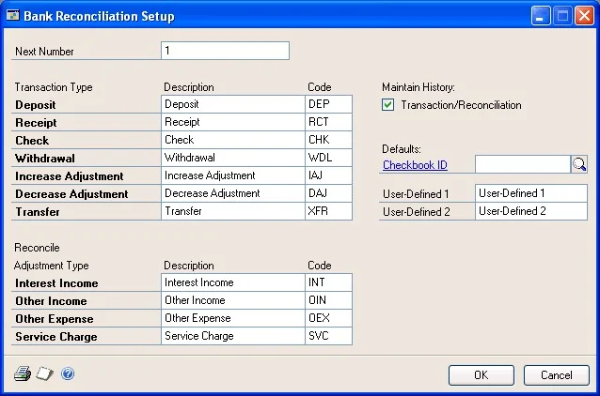Minimize the Bank Reconciliation Setup window

tap(541, 16)
